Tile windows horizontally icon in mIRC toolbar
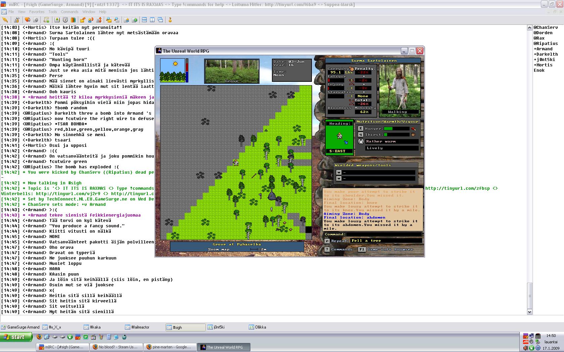The height and width of the screenshot is (352, 564). 144,20
